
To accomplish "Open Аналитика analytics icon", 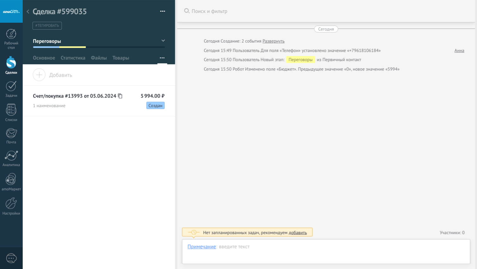I will pyautogui.click(x=11, y=156).
